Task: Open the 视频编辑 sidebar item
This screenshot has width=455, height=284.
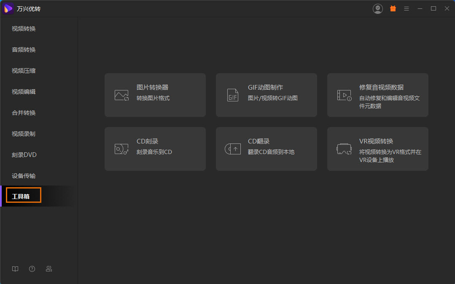Action: click(x=24, y=92)
